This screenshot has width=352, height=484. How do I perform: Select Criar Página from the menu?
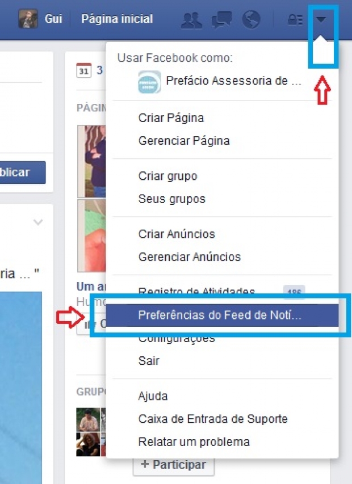171,118
